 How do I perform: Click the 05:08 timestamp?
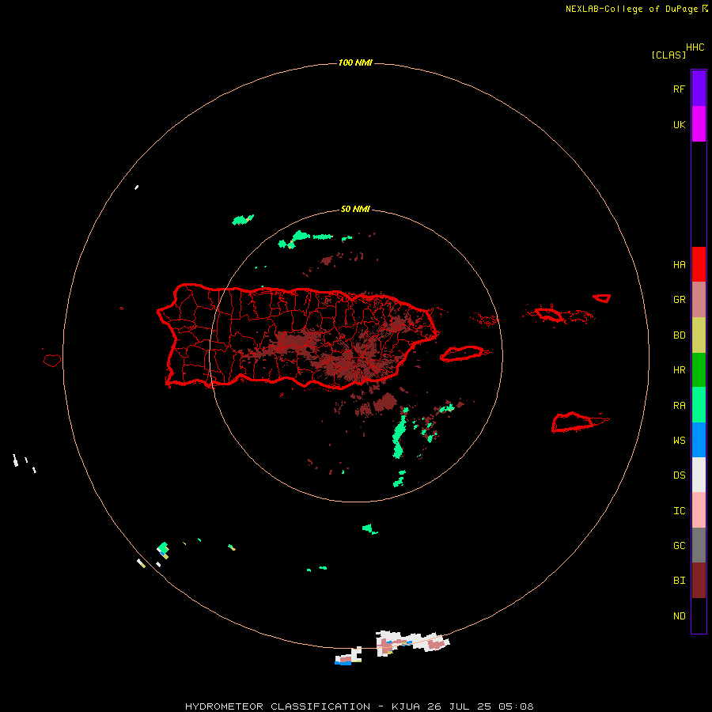point(516,706)
